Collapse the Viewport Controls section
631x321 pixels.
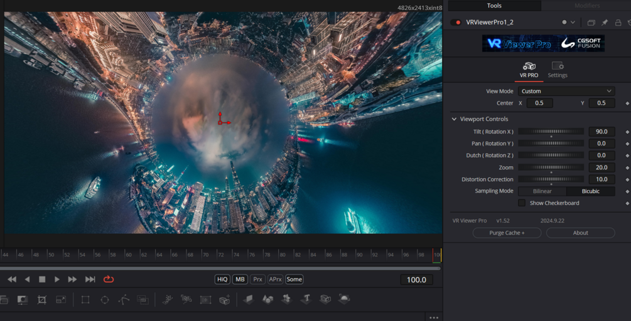[454, 119]
